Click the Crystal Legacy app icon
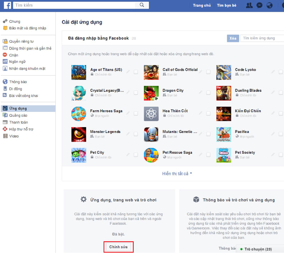Screen dimensions: 284x253 tap(79, 93)
